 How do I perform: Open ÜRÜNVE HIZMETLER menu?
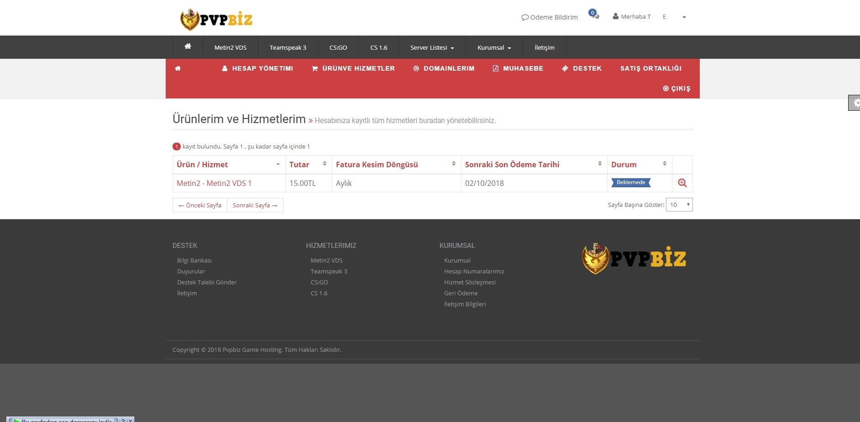[x=353, y=68]
